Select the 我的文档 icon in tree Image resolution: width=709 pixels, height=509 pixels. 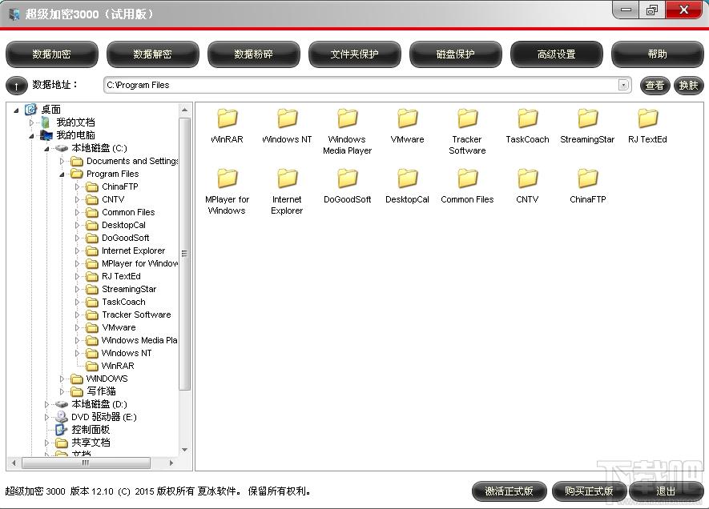pyautogui.click(x=46, y=122)
